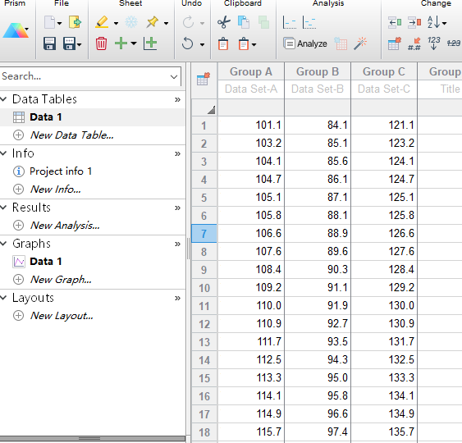
Task: Collapse the Data Tables section
Action: click(x=3, y=99)
